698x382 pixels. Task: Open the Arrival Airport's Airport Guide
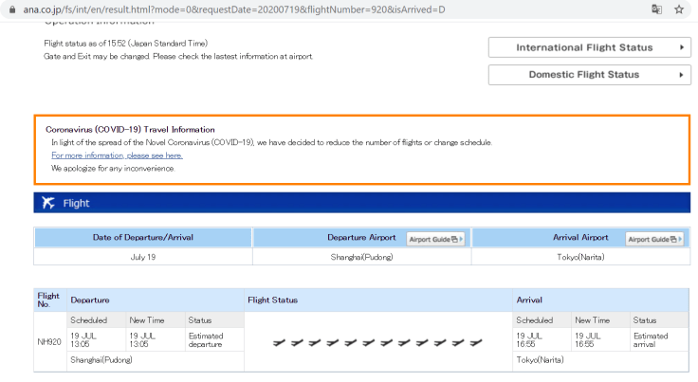pyautogui.click(x=654, y=239)
